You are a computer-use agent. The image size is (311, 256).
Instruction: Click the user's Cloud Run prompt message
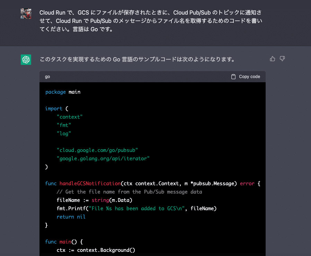pos(151,21)
